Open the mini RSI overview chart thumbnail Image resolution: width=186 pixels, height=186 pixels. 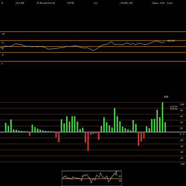point(92,178)
